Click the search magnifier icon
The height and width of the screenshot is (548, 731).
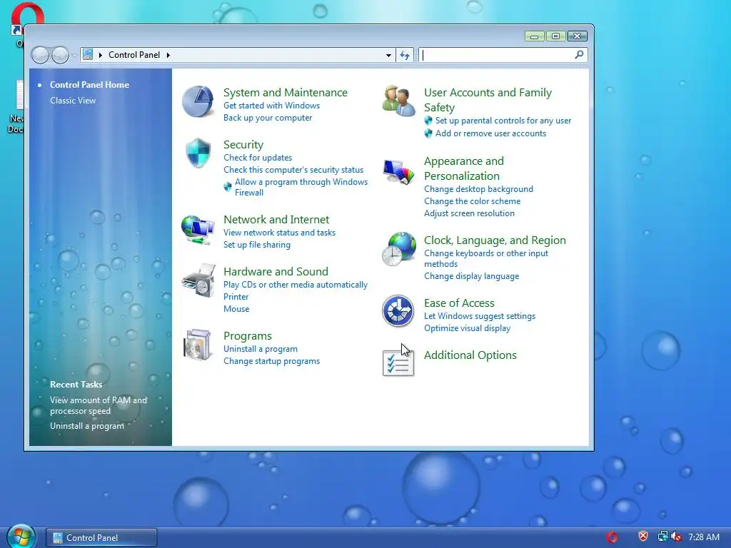point(579,55)
